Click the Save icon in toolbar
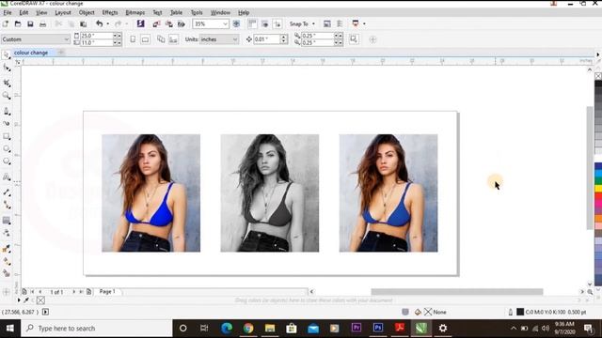 click(x=30, y=23)
